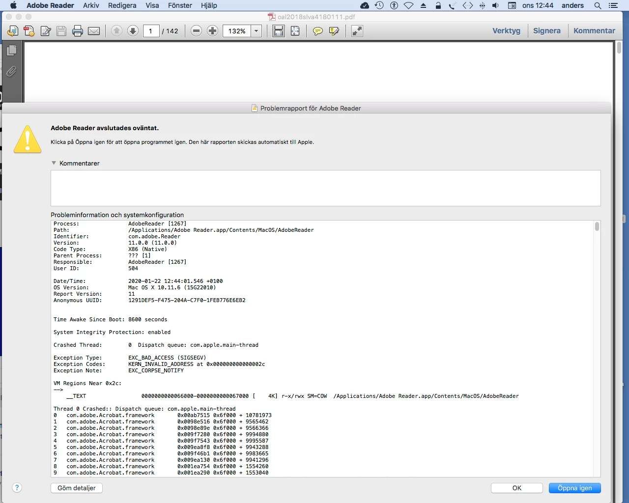The width and height of the screenshot is (629, 503).
Task: Click the create PDF online icon
Action: 29,31
